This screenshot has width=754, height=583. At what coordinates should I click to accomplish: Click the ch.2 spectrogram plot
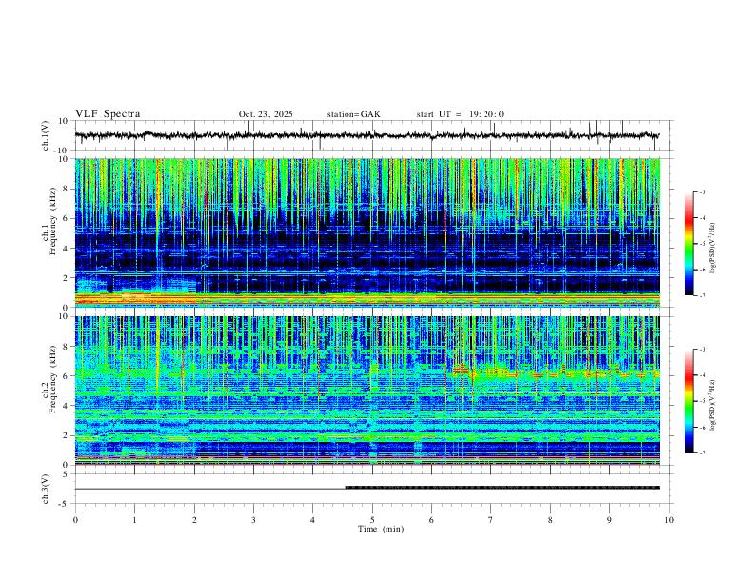[x=367, y=391]
